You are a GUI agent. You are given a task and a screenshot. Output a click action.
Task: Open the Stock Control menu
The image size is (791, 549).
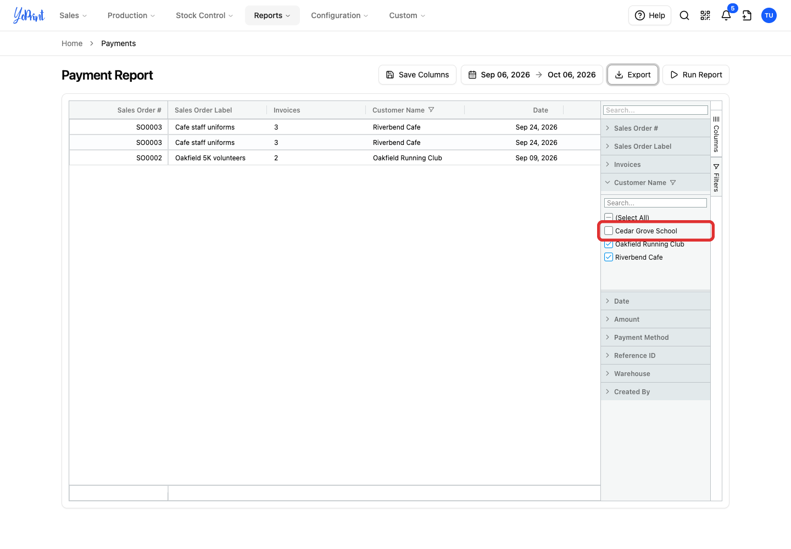204,15
